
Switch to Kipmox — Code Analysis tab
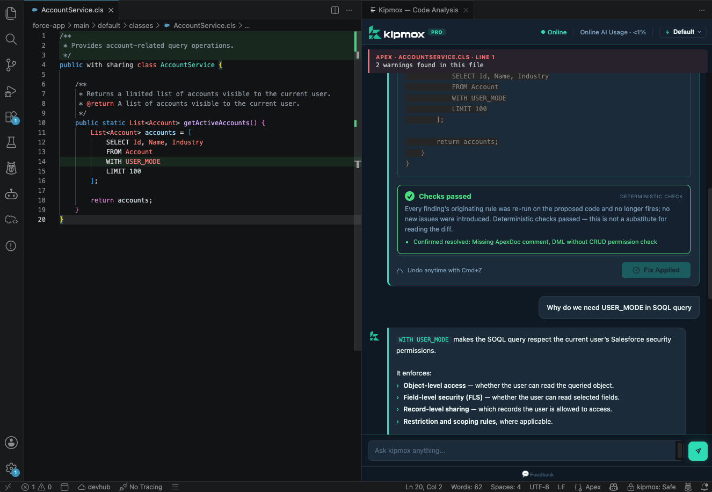coord(418,10)
